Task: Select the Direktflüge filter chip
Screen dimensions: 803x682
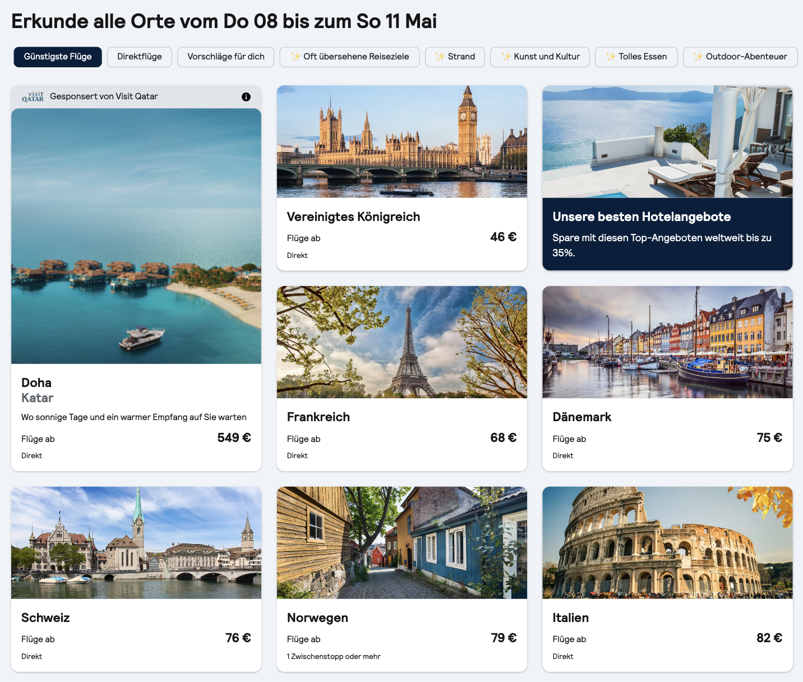Action: coord(140,57)
